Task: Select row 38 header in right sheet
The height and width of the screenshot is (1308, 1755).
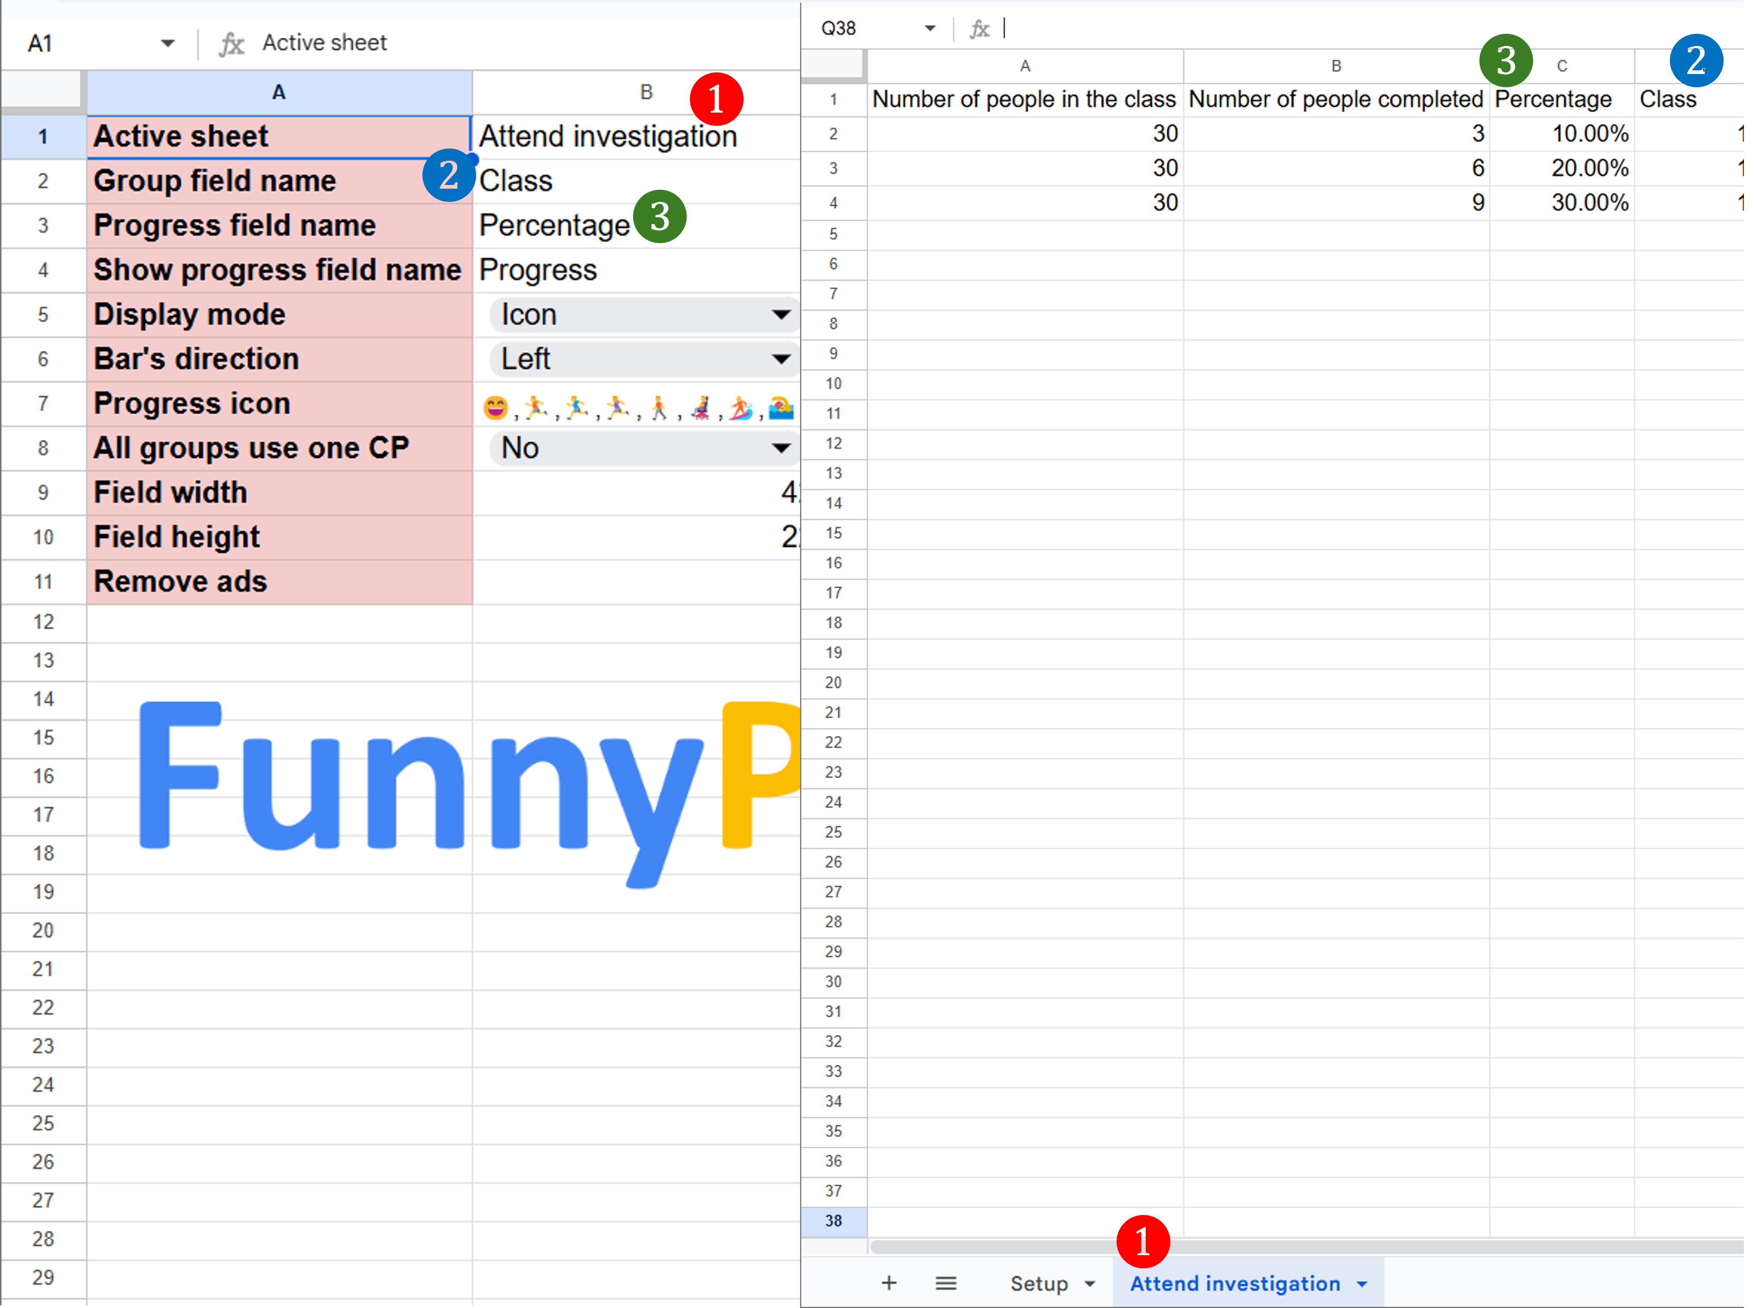Action: point(833,1220)
